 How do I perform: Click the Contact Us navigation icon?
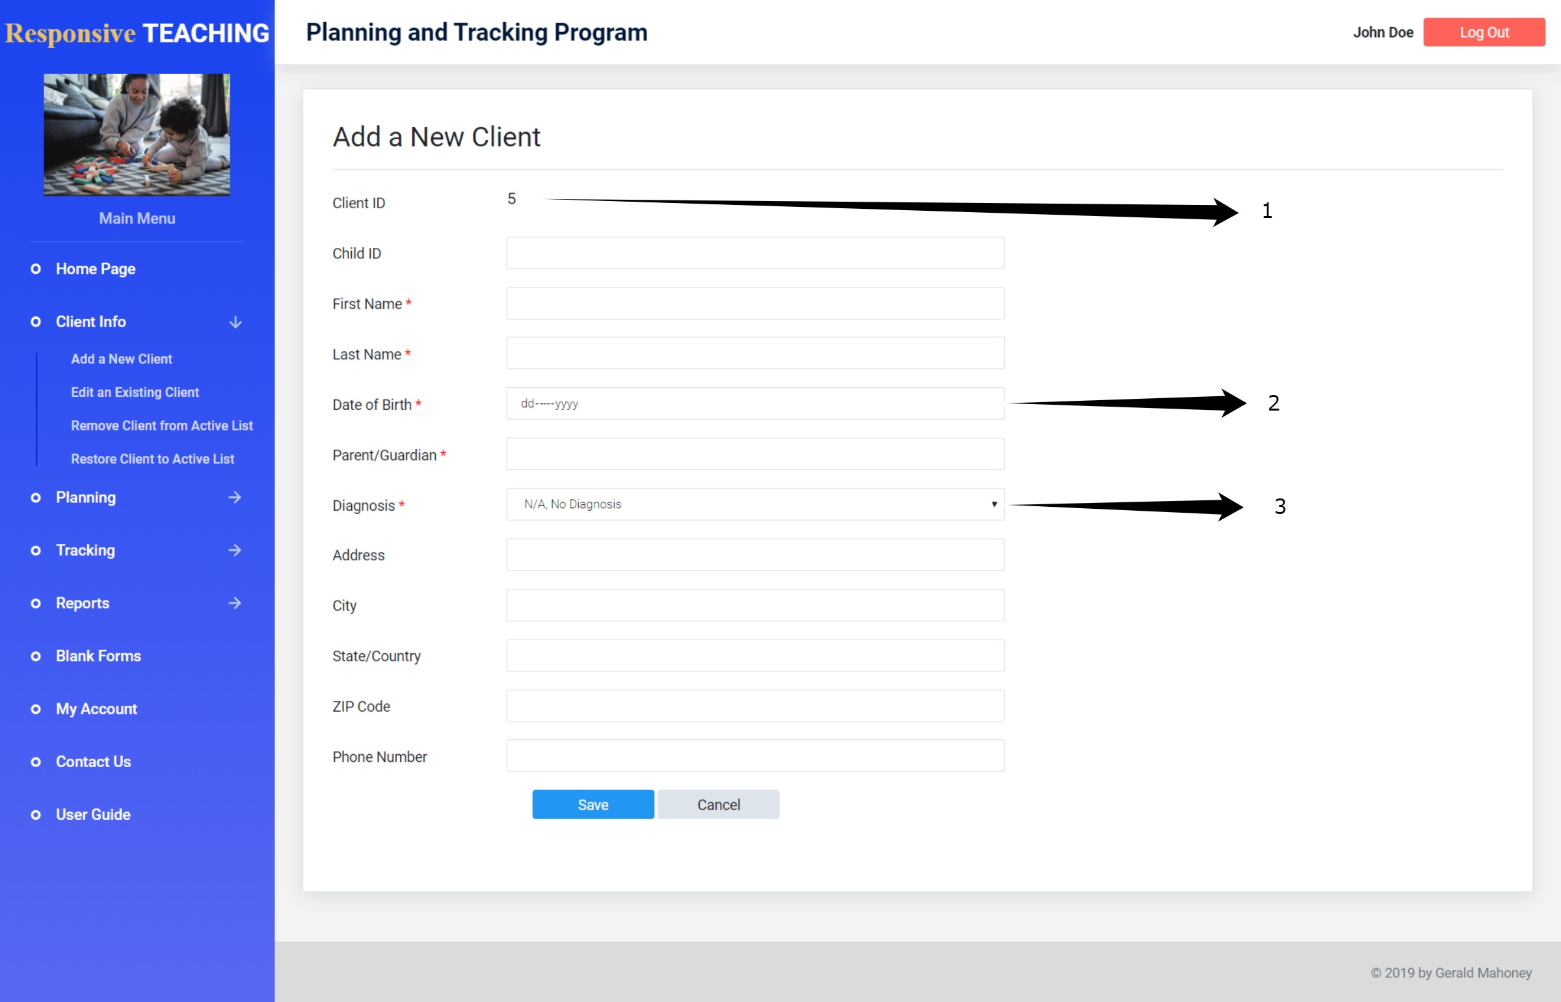click(x=35, y=761)
